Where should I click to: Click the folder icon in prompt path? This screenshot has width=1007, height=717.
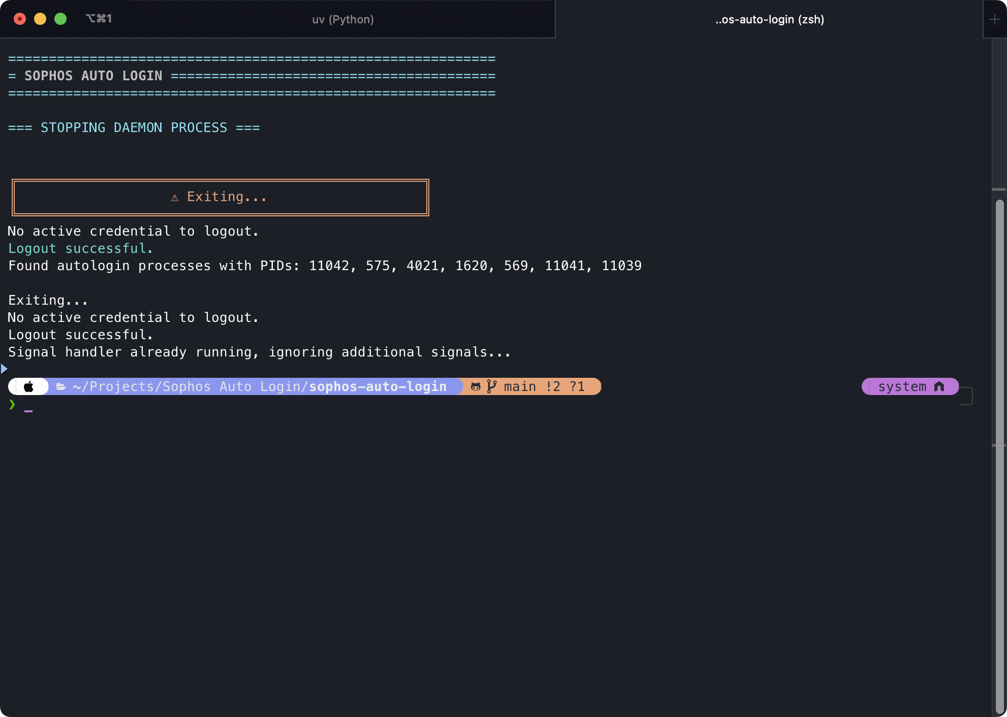pyautogui.click(x=60, y=387)
